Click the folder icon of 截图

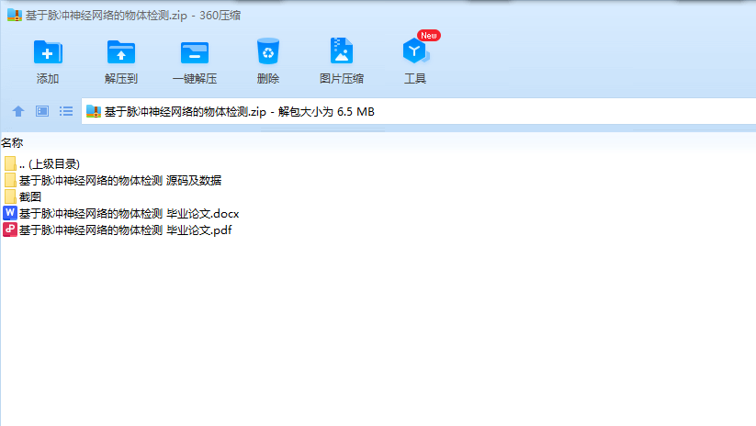tap(10, 196)
